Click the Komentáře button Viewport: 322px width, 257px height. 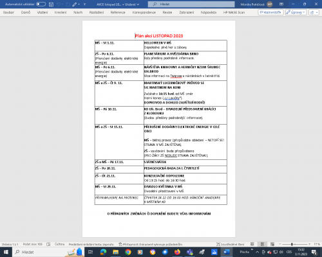270,12
